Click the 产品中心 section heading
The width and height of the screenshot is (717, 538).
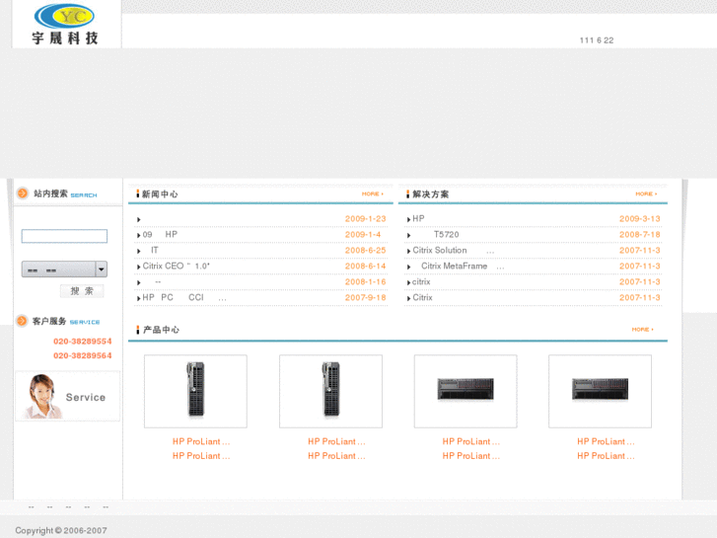point(161,330)
